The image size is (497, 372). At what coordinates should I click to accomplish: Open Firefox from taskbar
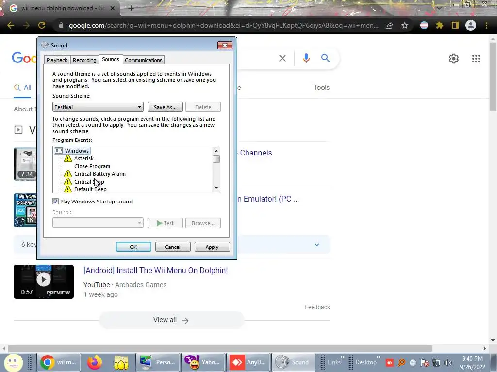point(95,362)
